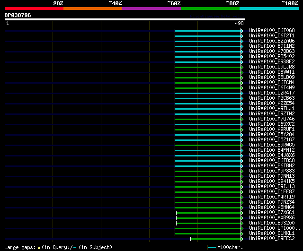Click the UniRef100_A9NZ34 label

[x=272, y=202]
